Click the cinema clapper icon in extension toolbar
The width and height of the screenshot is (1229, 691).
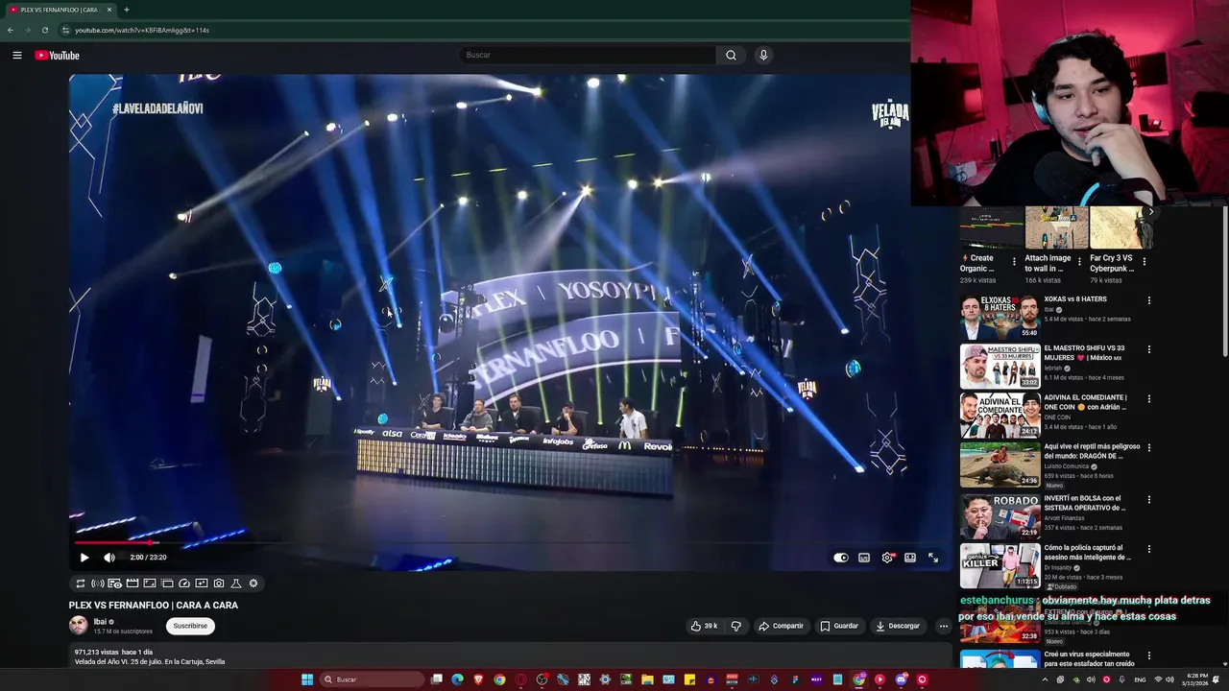click(133, 584)
